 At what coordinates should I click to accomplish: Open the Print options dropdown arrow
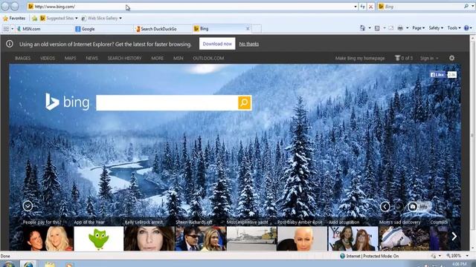pos(407,28)
